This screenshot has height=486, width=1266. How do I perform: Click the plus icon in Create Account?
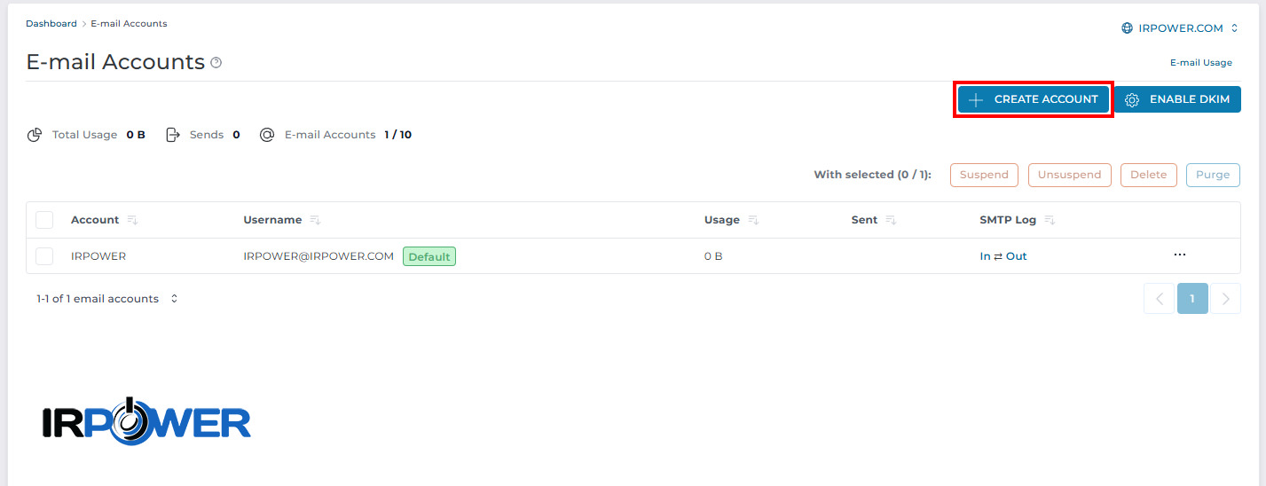[976, 100]
